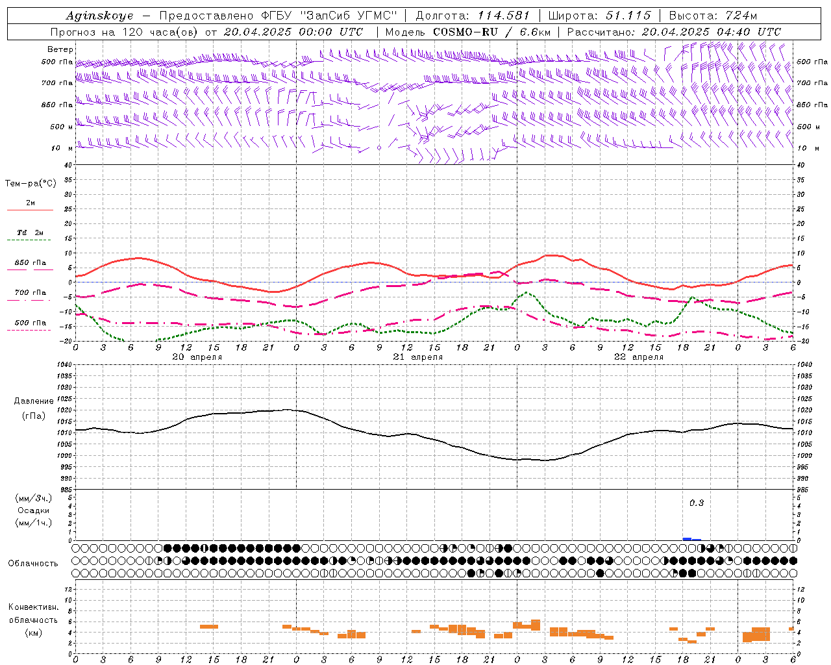Click the "0.3" precipitation amount value
The image size is (831, 665).
pyautogui.click(x=697, y=503)
